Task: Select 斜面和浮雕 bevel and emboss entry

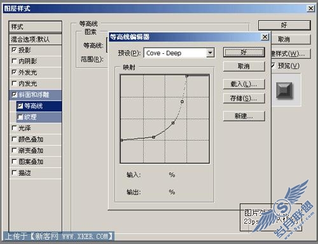Action: 36,94
